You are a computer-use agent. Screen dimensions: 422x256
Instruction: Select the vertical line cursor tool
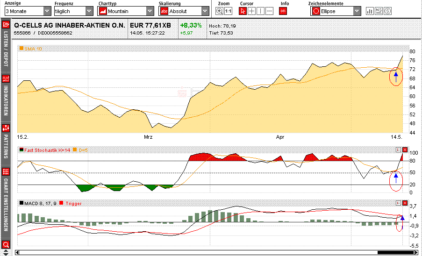(x=261, y=11)
